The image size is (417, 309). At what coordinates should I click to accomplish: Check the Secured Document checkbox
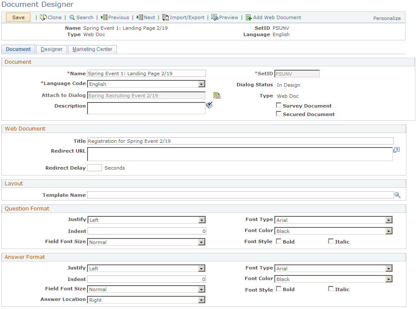point(279,114)
